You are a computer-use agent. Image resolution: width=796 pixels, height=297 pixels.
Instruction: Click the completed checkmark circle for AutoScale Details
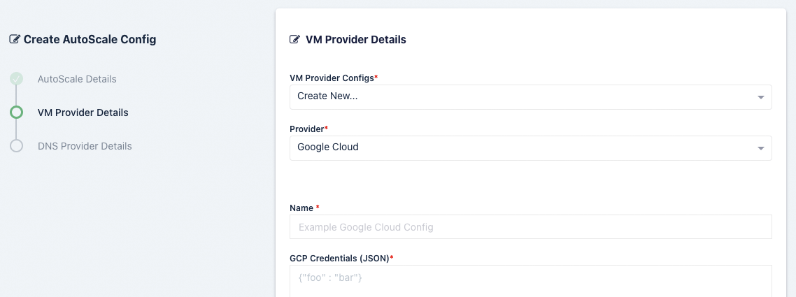click(x=16, y=79)
